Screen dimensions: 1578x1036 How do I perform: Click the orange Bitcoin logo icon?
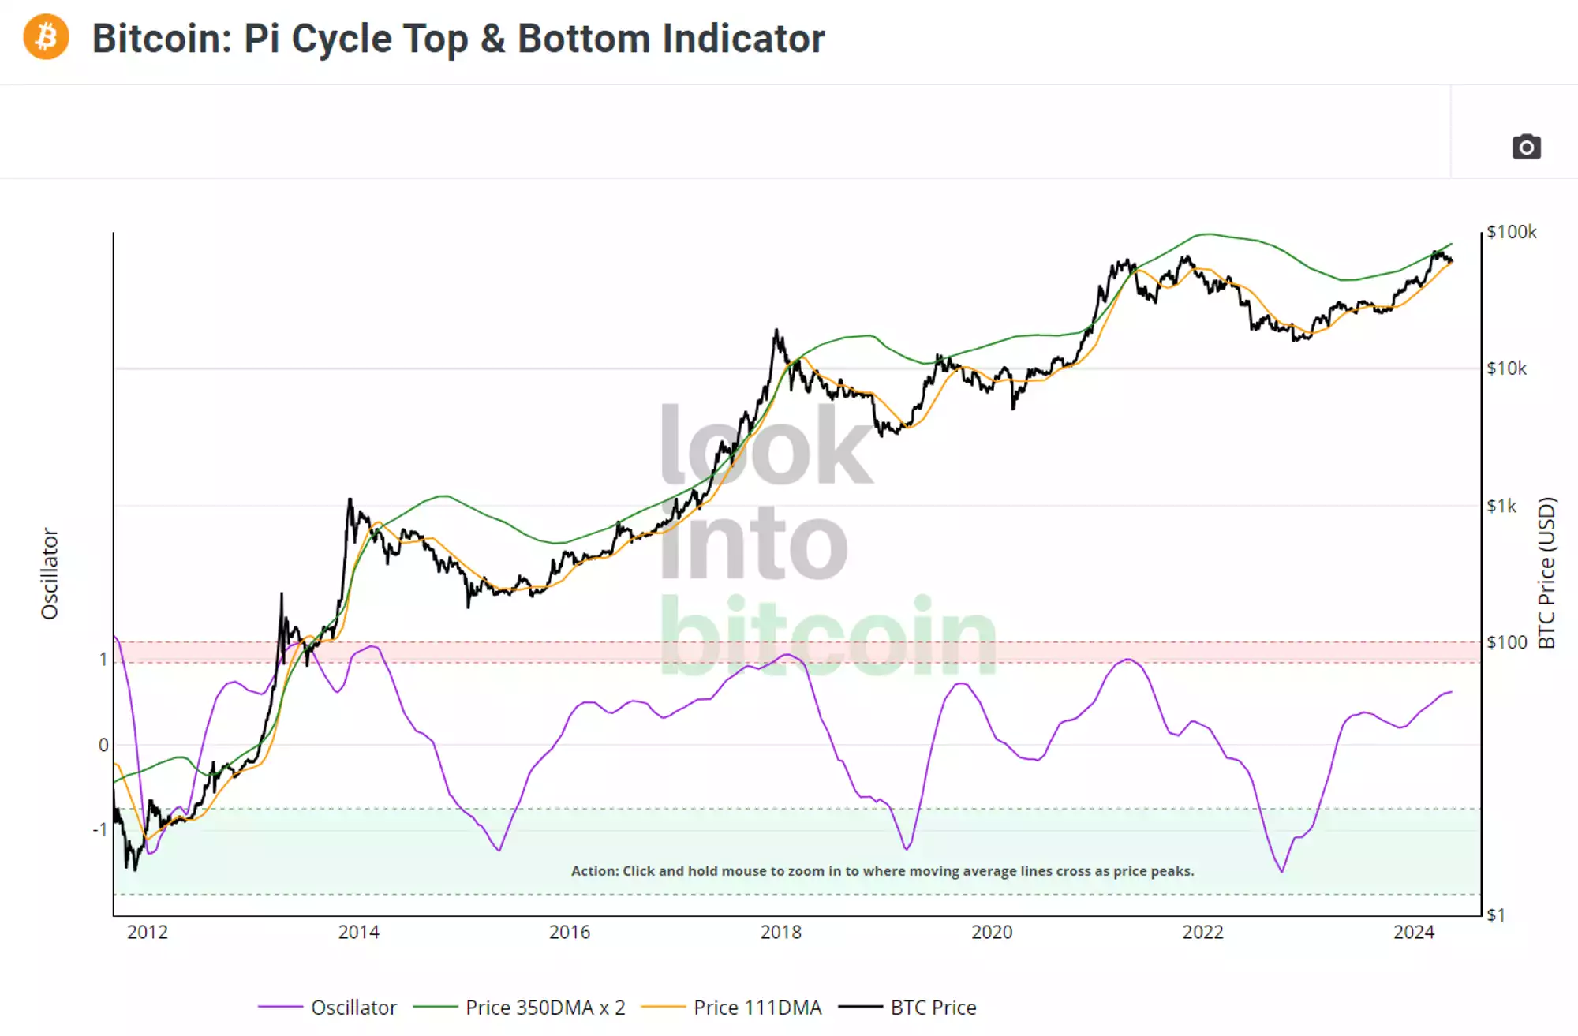(x=46, y=37)
